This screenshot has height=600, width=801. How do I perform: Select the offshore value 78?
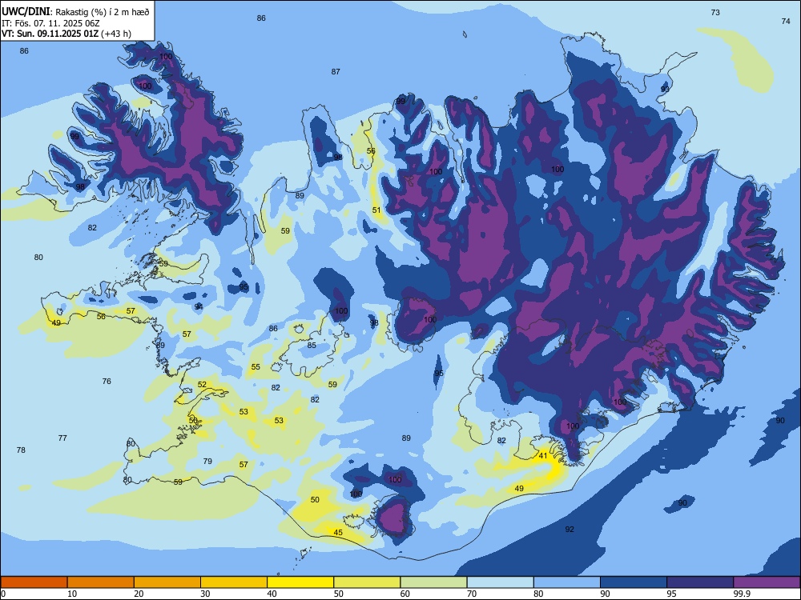coord(21,450)
